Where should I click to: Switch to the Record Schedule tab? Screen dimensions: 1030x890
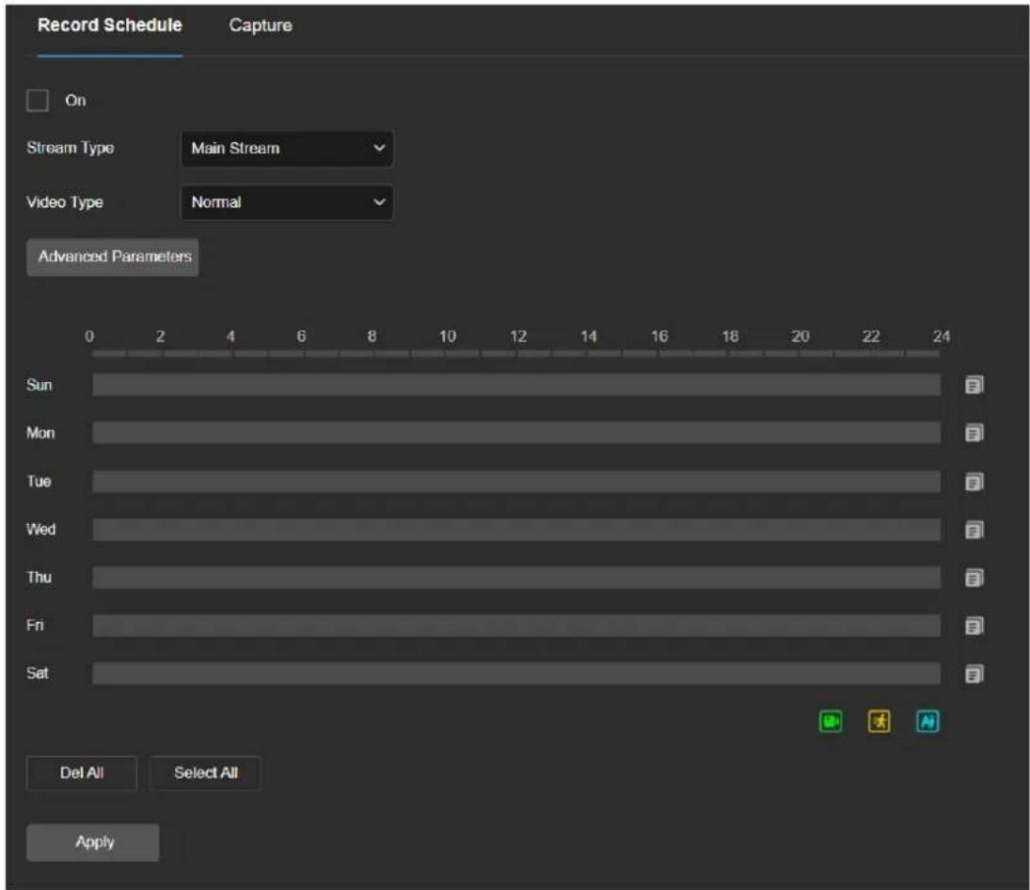[110, 25]
